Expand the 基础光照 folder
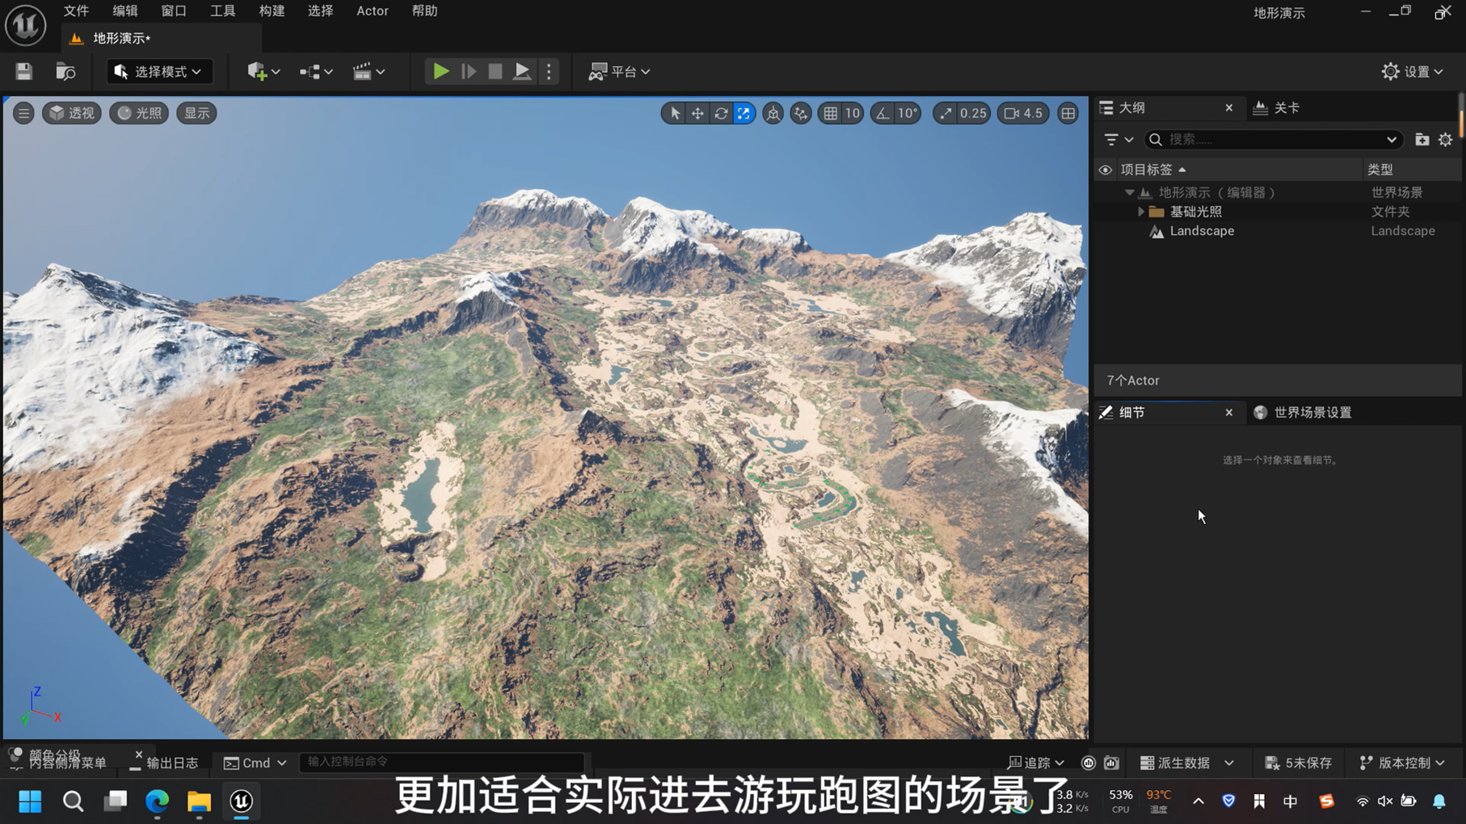Viewport: 1466px width, 824px height. click(x=1140, y=212)
